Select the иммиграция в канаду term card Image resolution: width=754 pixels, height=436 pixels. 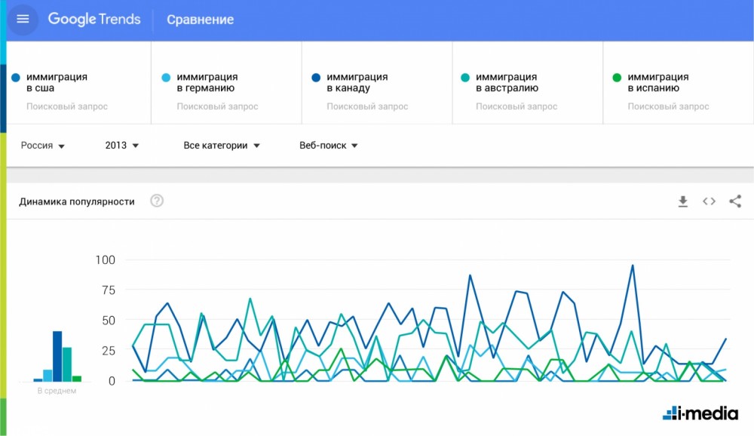coord(357,82)
